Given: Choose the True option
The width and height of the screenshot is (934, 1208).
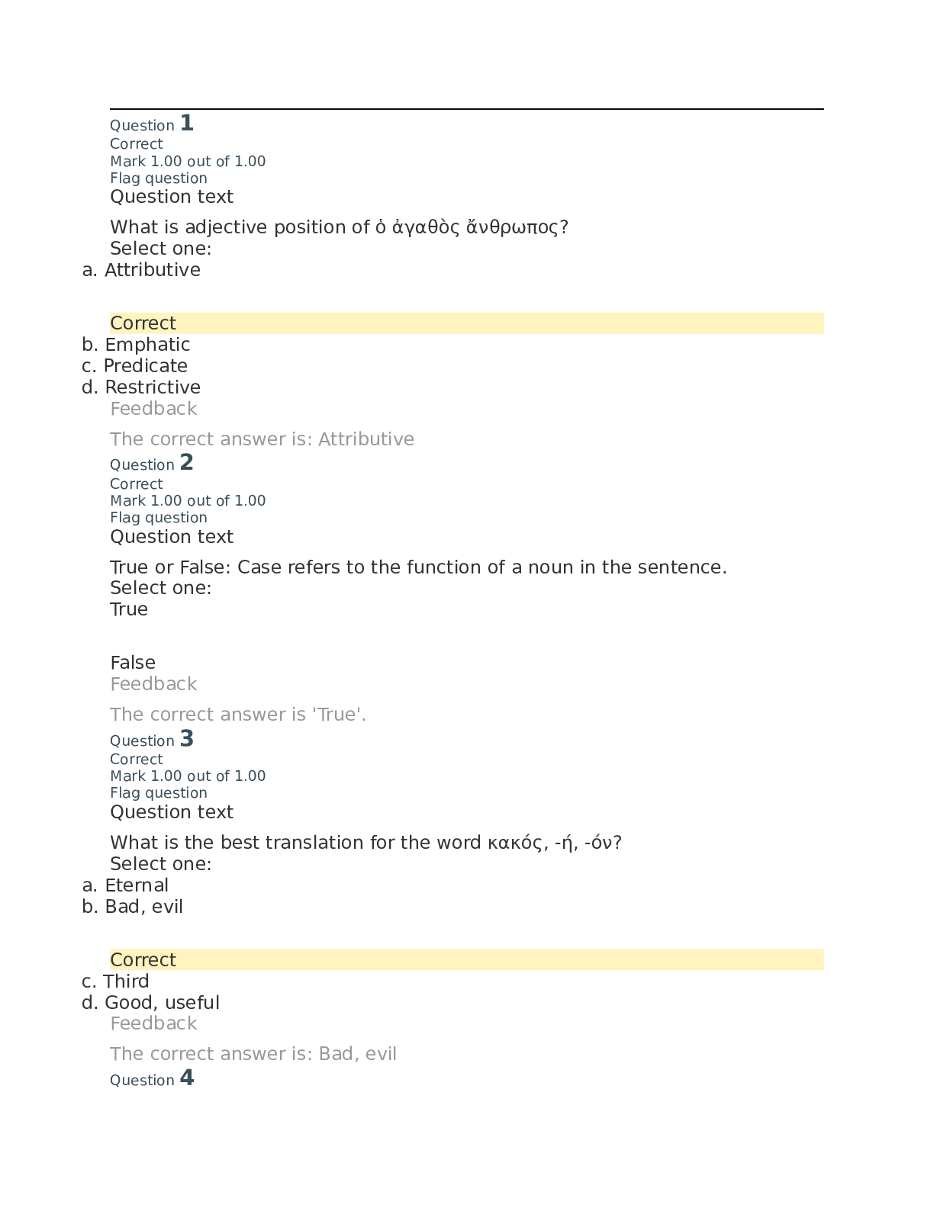Looking at the screenshot, I should (129, 609).
